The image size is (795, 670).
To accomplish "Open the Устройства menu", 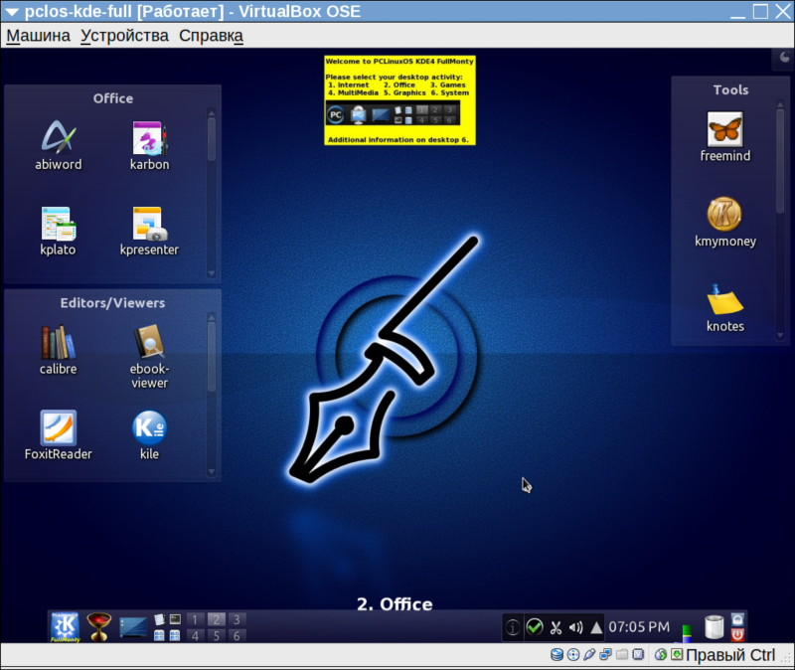I will pyautogui.click(x=125, y=36).
